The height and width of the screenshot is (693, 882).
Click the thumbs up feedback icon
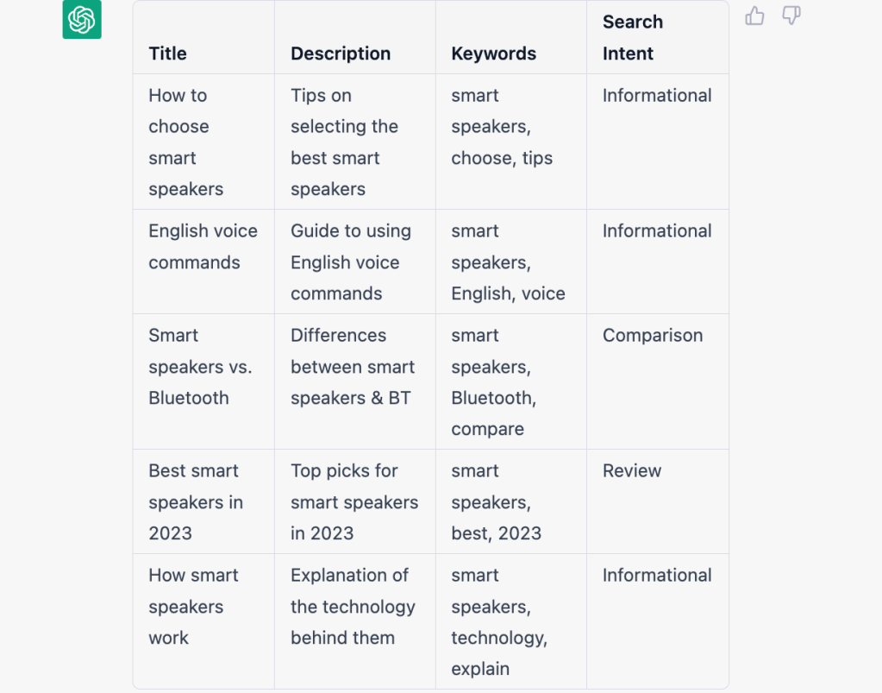(x=754, y=16)
